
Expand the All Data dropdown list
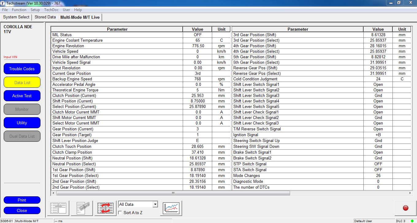[x=155, y=204]
